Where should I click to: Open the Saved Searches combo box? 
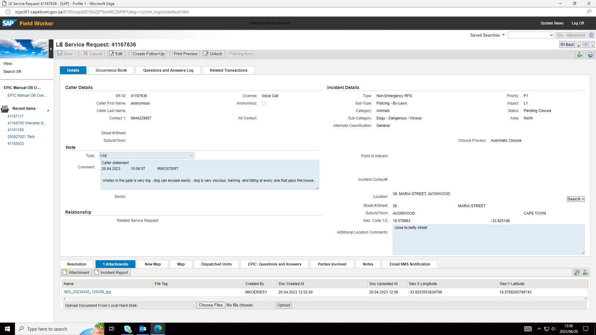click(x=531, y=35)
